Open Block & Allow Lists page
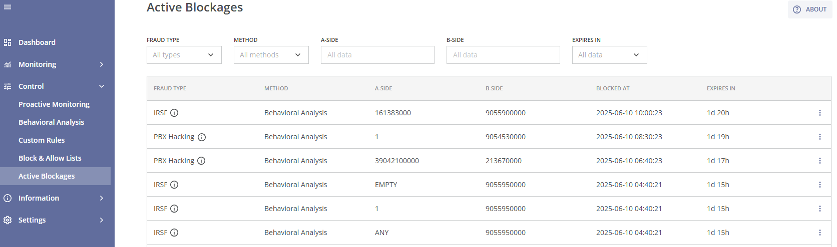Screen dimensions: 837x247 tap(50, 158)
